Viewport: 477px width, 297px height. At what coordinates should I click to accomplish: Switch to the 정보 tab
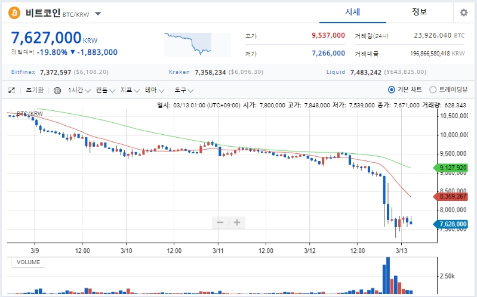point(419,12)
